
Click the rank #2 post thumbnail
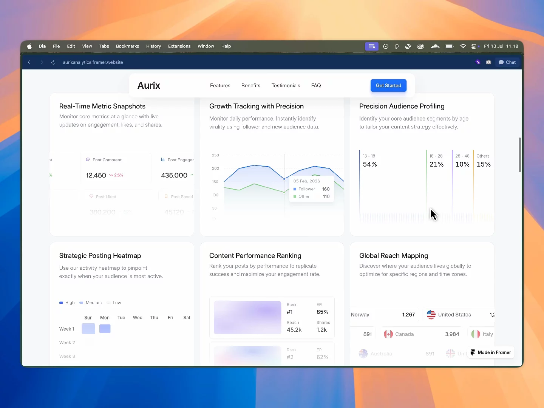pyautogui.click(x=247, y=355)
